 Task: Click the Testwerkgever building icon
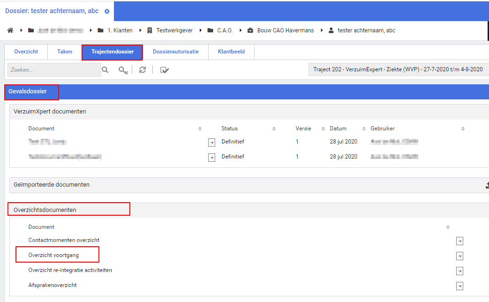pyautogui.click(x=150, y=30)
